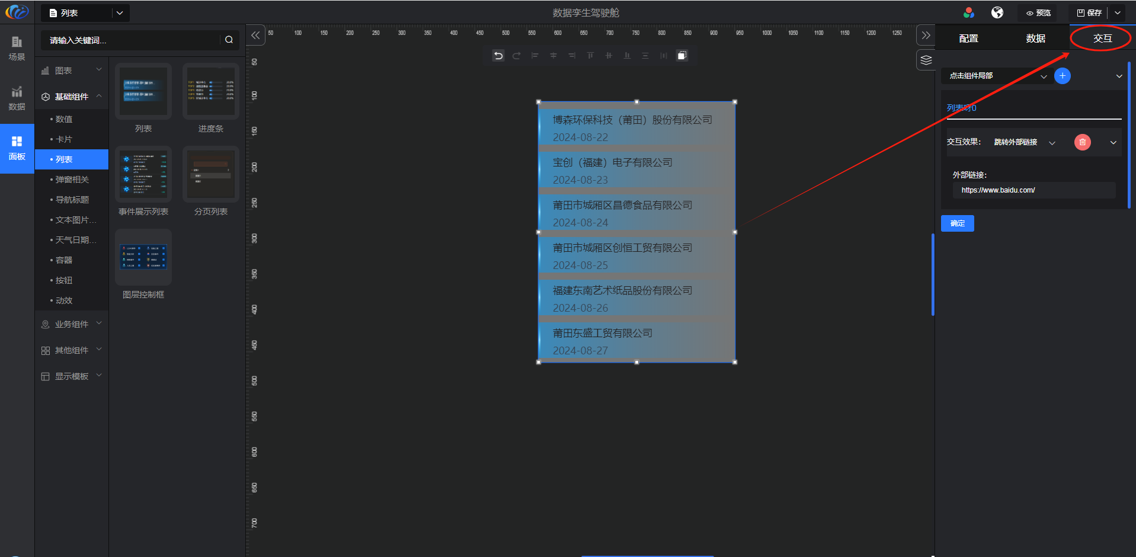Viewport: 1136px width, 557px height.
Task: Click the globe icon in top bar
Action: [x=997, y=12]
